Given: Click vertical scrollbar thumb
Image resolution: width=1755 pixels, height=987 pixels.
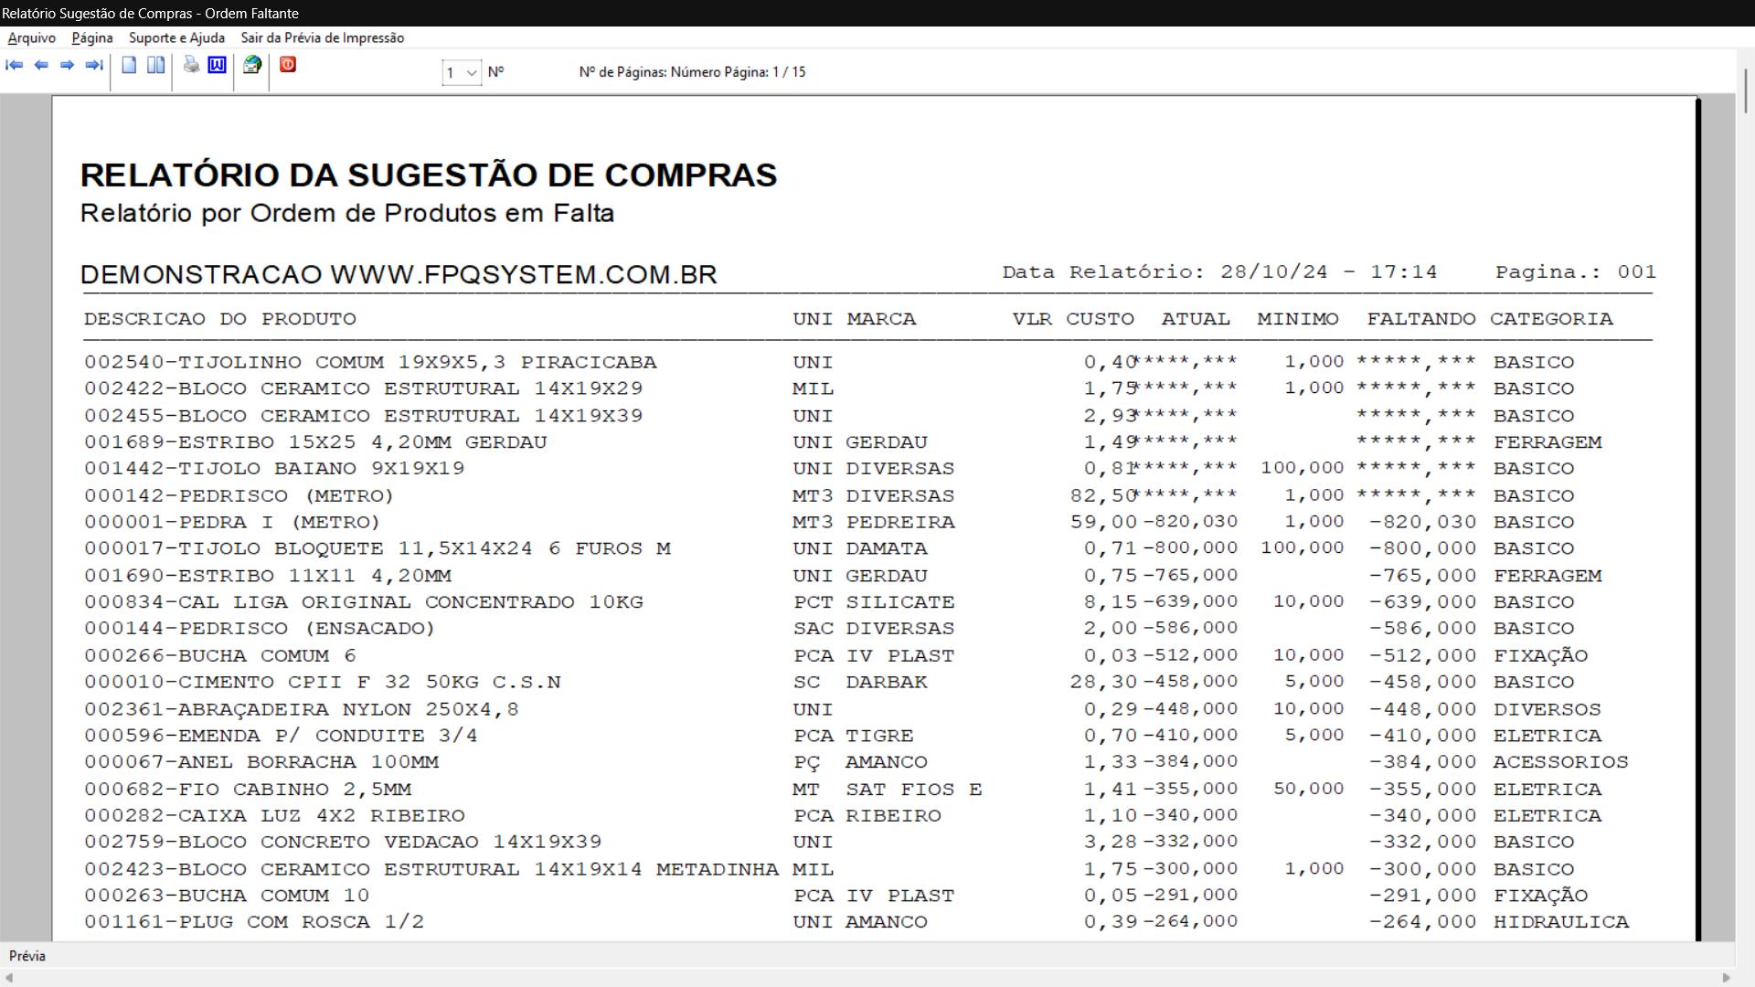Looking at the screenshot, I should 1746,90.
